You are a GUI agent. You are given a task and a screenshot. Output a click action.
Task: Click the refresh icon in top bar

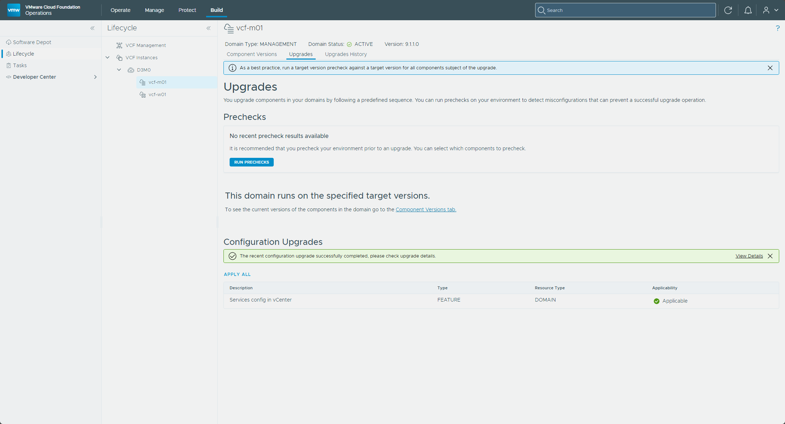point(728,10)
